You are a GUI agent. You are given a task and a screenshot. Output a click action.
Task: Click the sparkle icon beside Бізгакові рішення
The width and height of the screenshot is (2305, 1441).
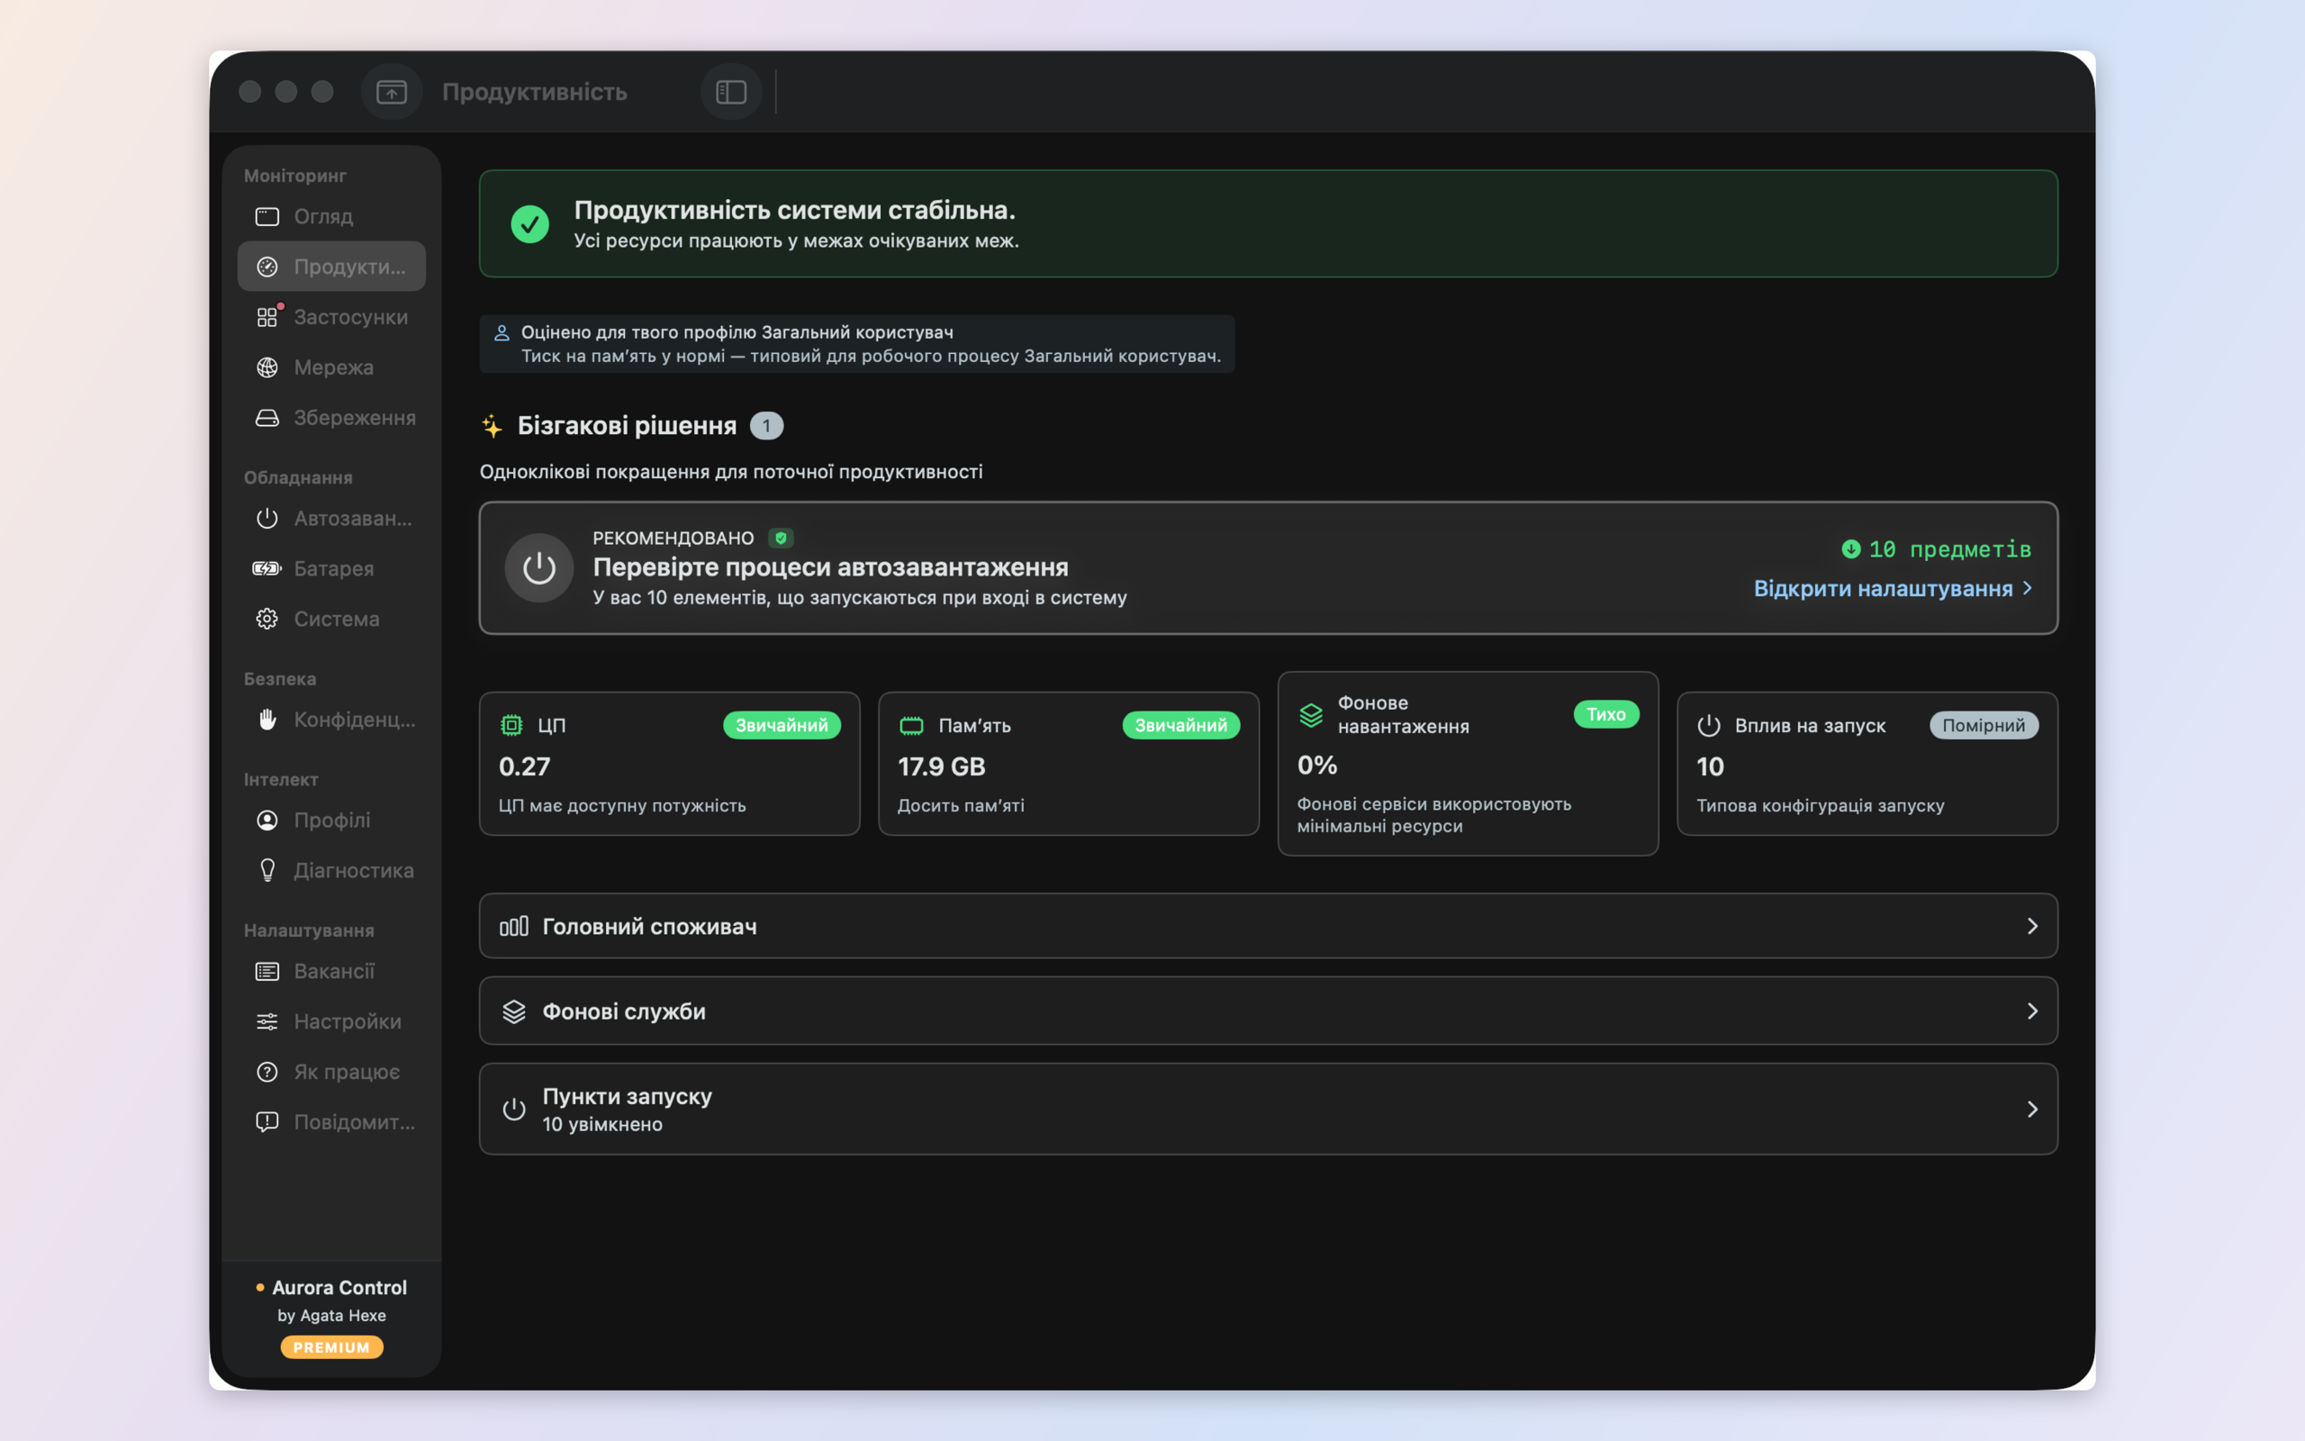[x=492, y=426]
